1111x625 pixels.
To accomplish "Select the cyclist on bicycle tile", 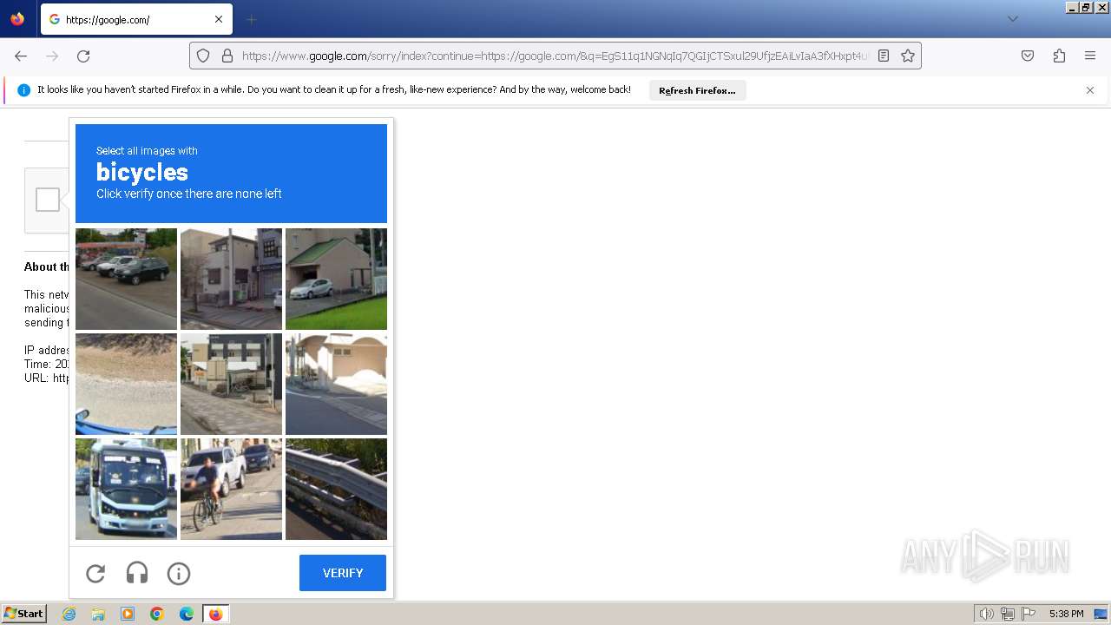I will pyautogui.click(x=231, y=489).
